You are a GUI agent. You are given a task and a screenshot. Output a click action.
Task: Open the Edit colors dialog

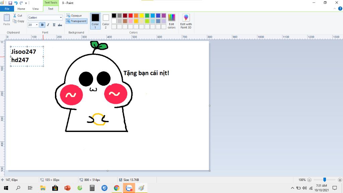[x=171, y=21]
